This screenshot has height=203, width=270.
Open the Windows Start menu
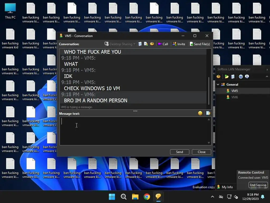[112, 197]
